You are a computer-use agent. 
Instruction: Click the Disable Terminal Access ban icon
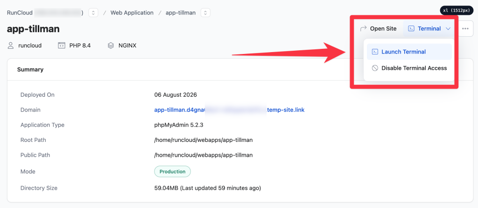[375, 68]
